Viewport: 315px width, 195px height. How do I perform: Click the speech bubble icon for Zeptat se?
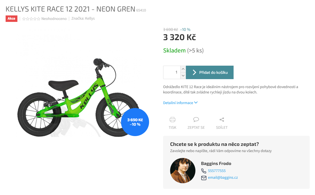196,120
